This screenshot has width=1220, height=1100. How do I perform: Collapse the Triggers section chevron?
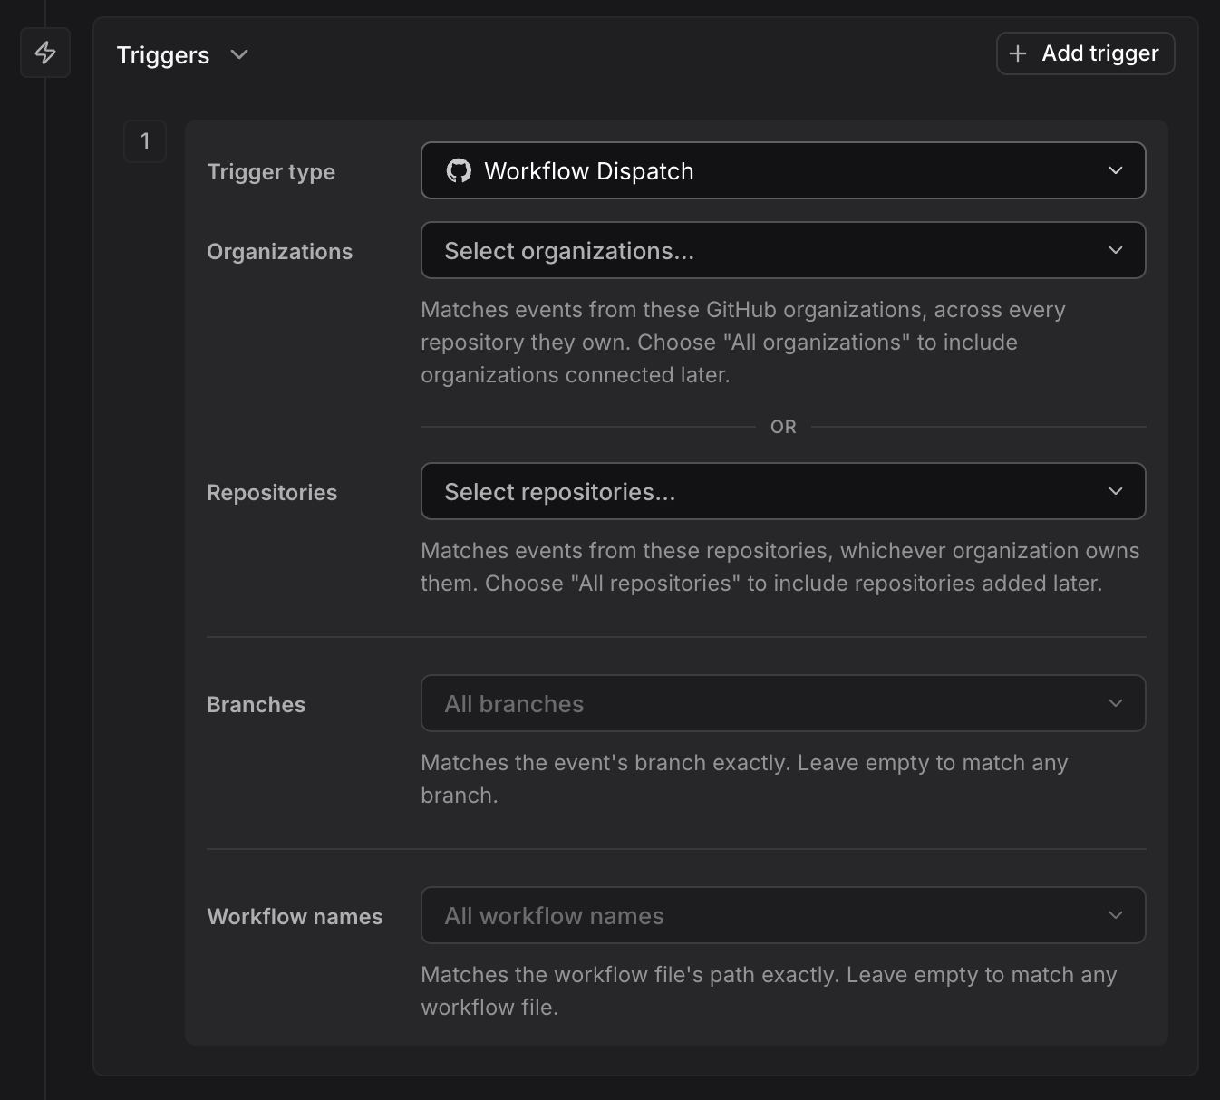239,54
